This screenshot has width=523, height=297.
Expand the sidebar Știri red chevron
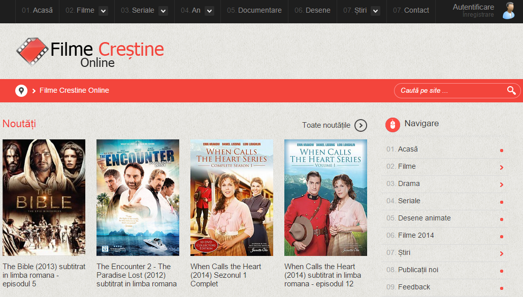pos(501,254)
